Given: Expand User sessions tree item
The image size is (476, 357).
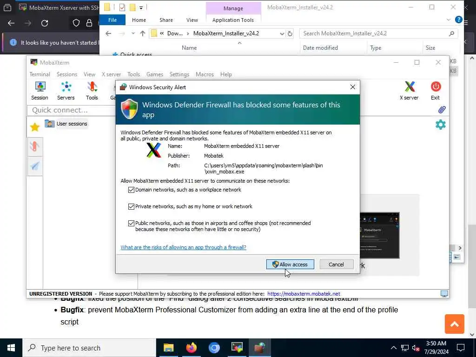Looking at the screenshot, I should point(66,124).
